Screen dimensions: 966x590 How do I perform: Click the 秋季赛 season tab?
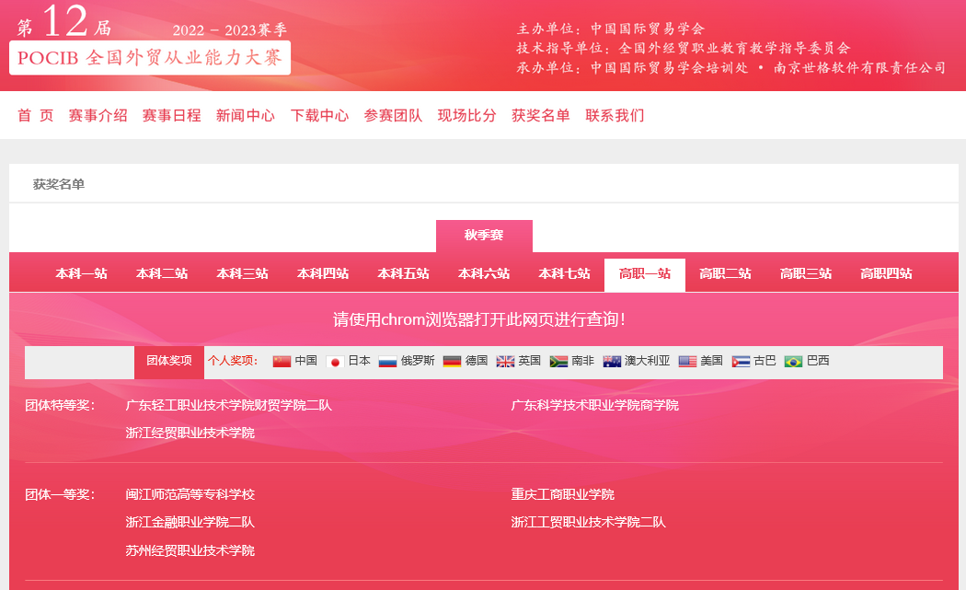click(x=484, y=236)
